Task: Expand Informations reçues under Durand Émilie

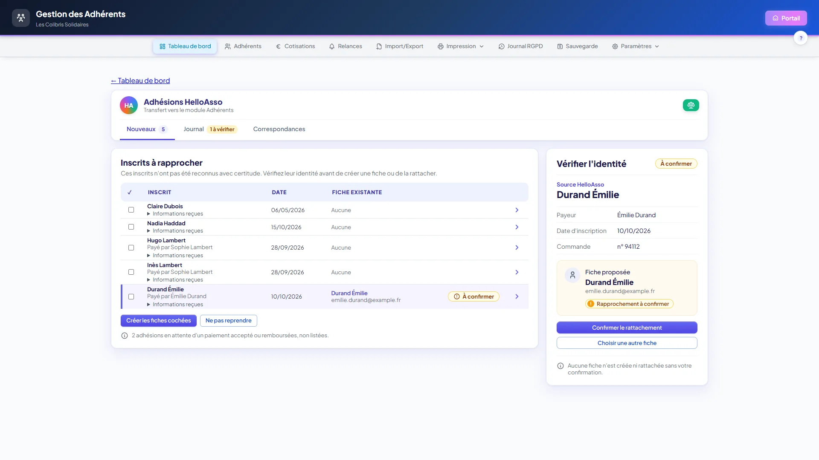Action: tap(175, 305)
